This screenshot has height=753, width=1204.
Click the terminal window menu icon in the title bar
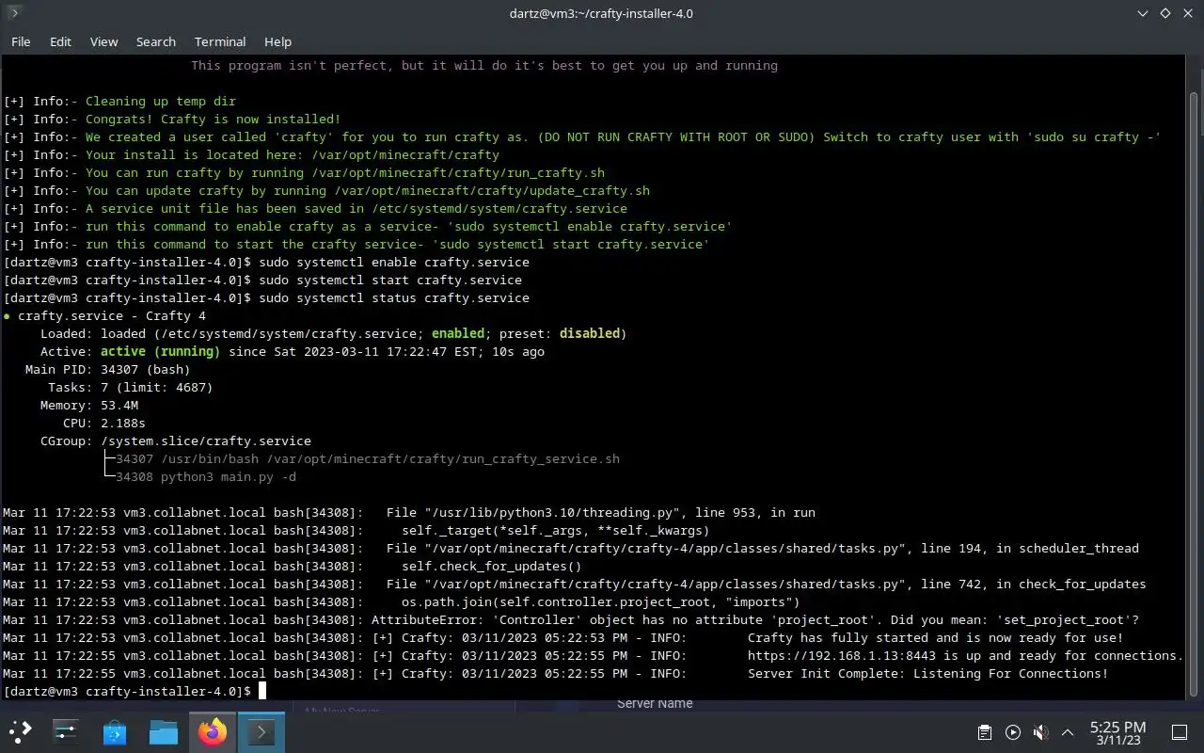point(14,13)
